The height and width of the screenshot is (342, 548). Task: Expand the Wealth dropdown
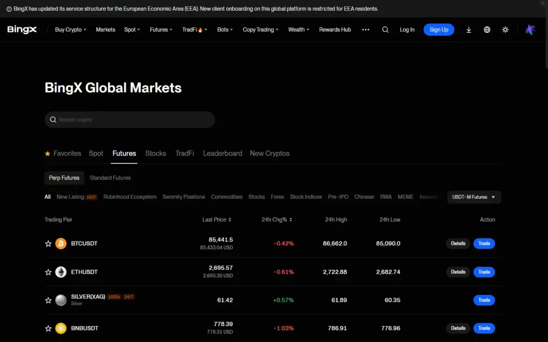coord(299,30)
